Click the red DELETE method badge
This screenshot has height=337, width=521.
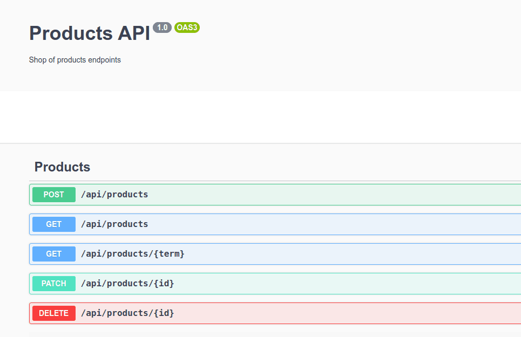click(54, 313)
